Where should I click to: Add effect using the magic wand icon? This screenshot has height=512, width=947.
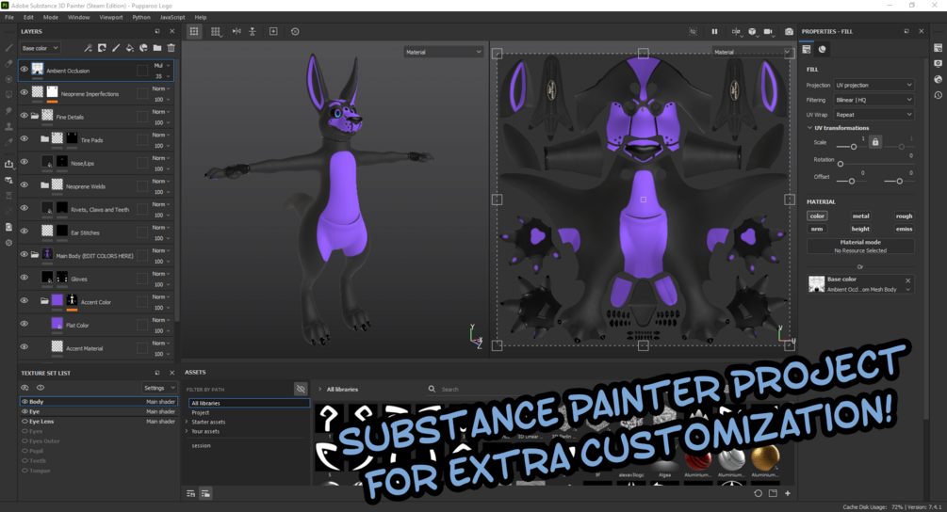[89, 48]
